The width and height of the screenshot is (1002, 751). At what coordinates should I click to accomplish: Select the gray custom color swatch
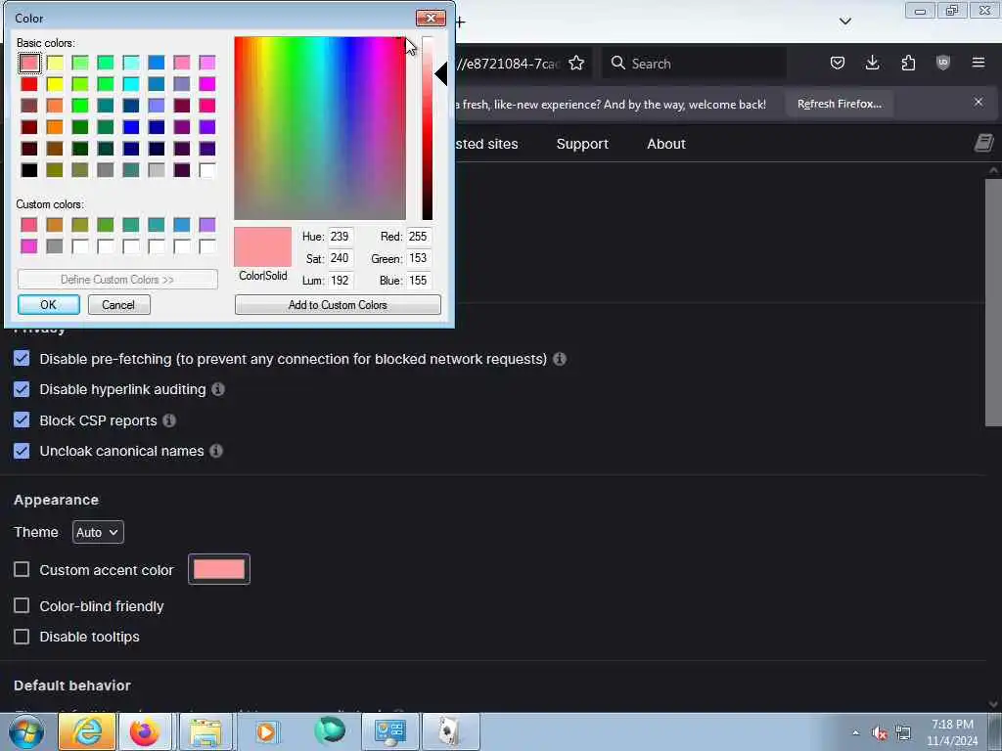coord(55,245)
